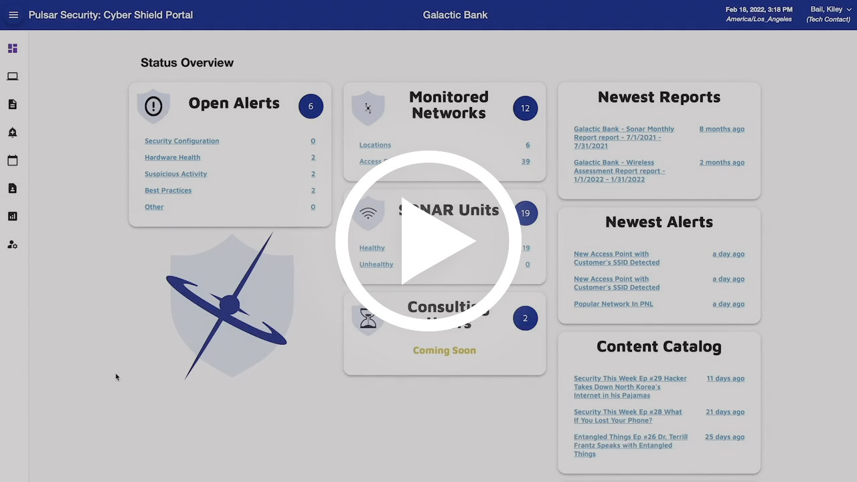
Task: Open Entangled Things Ep #26 link
Action: pyautogui.click(x=631, y=445)
